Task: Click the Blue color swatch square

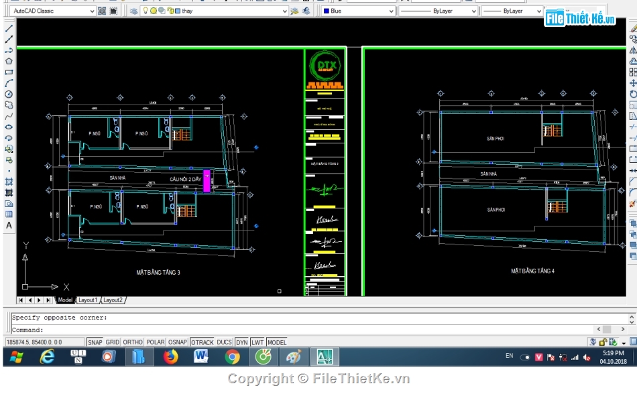Action: (326, 11)
